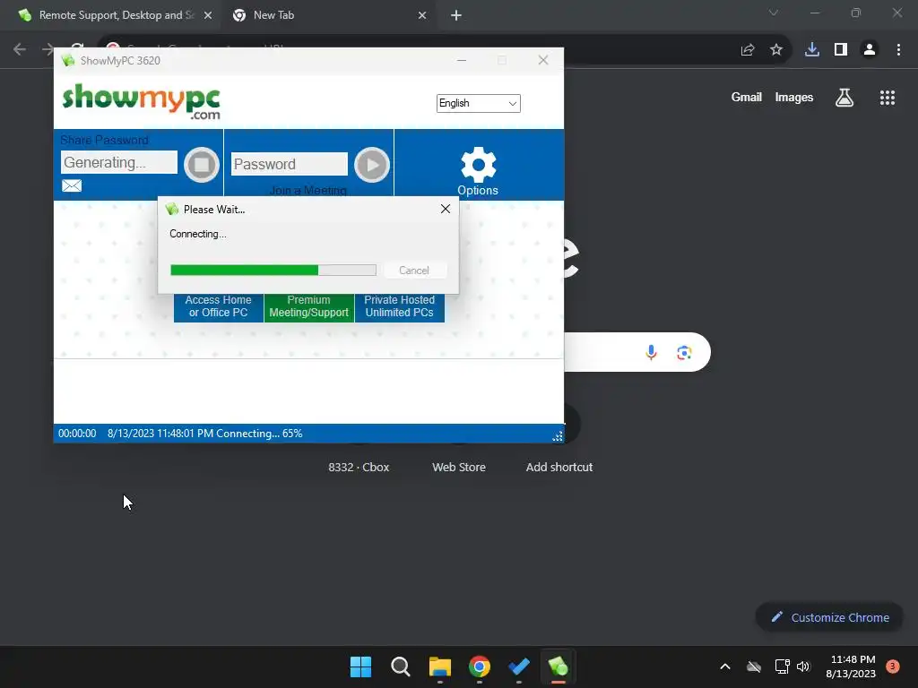Click the Connecting... 65% status text

point(259,434)
